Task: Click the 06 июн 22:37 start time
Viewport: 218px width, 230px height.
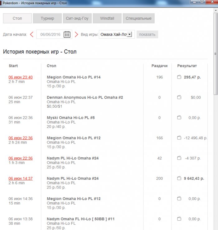Action: [x=21, y=97]
